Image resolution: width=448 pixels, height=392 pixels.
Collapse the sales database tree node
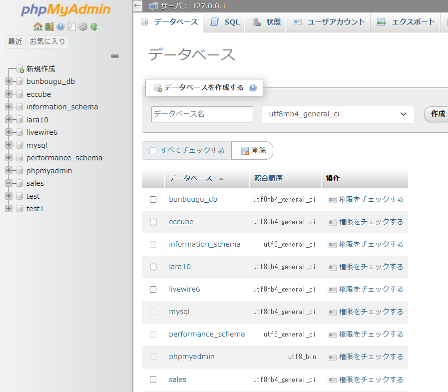coord(8,183)
